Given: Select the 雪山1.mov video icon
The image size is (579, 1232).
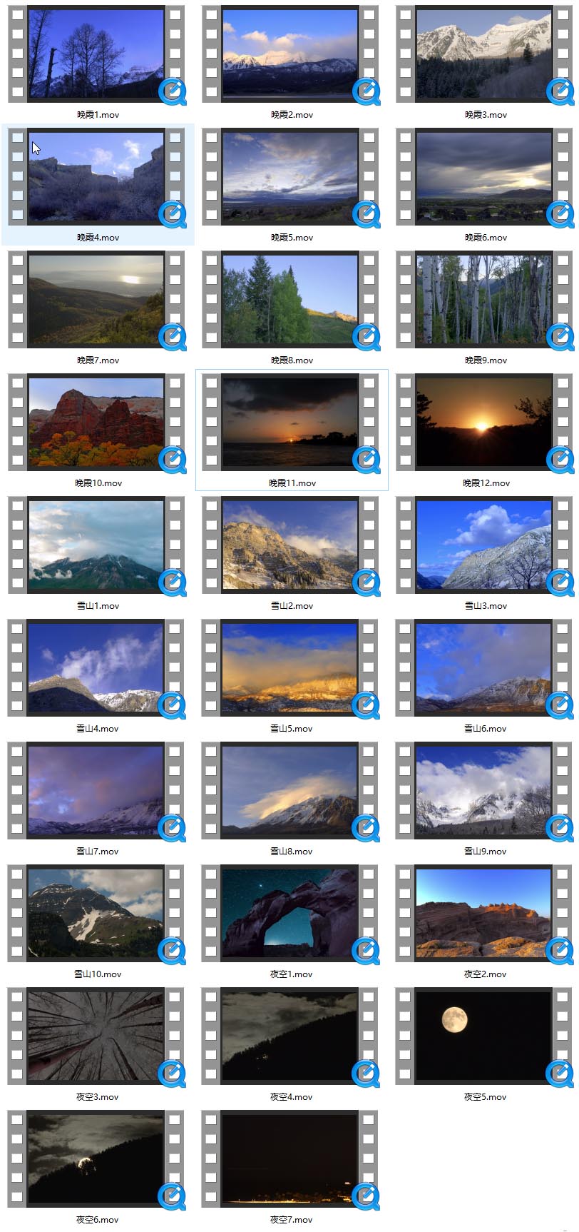Looking at the screenshot, I should coord(96,545).
